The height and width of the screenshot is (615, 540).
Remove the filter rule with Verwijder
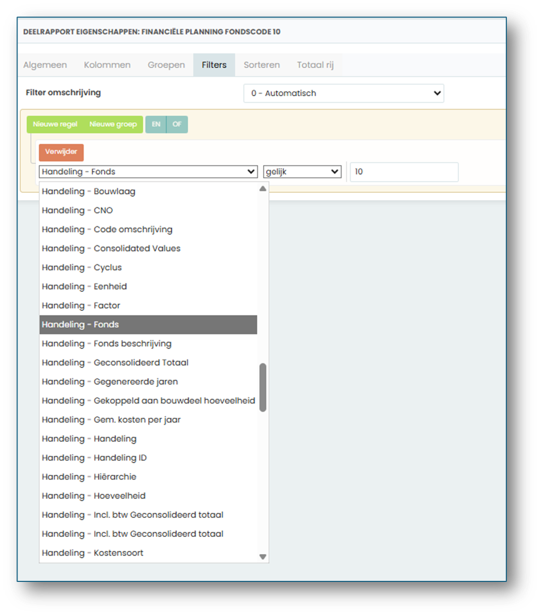pos(61,152)
